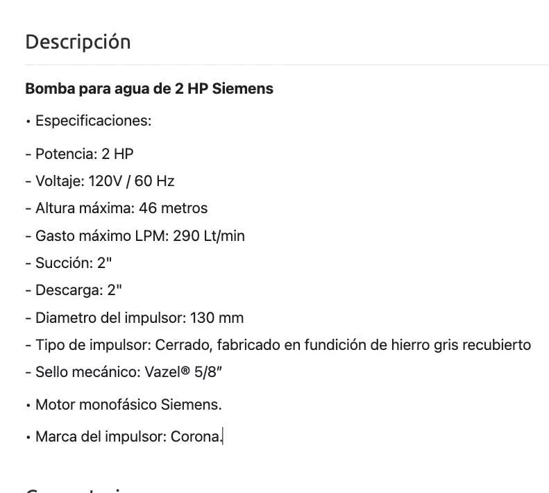Click the Descarga: 2" line
The width and height of the screenshot is (549, 493).
74,290
